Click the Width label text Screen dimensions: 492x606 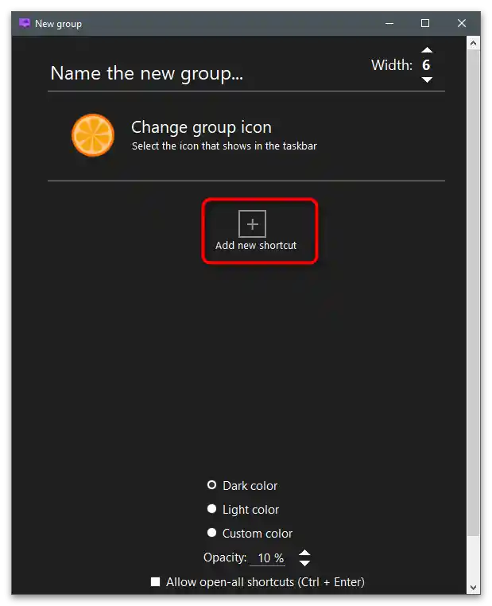[392, 65]
